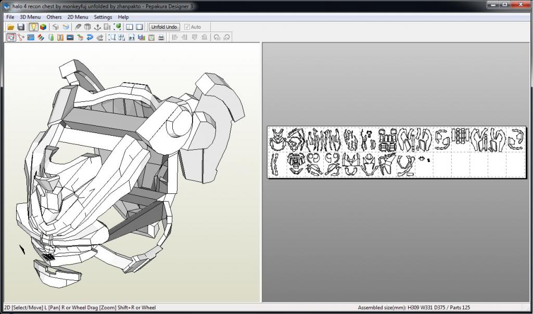Click the 'Assembled size(mm): H309 W331 D375' status text
Image resolution: width=533 pixels, height=314 pixels.
401,308
